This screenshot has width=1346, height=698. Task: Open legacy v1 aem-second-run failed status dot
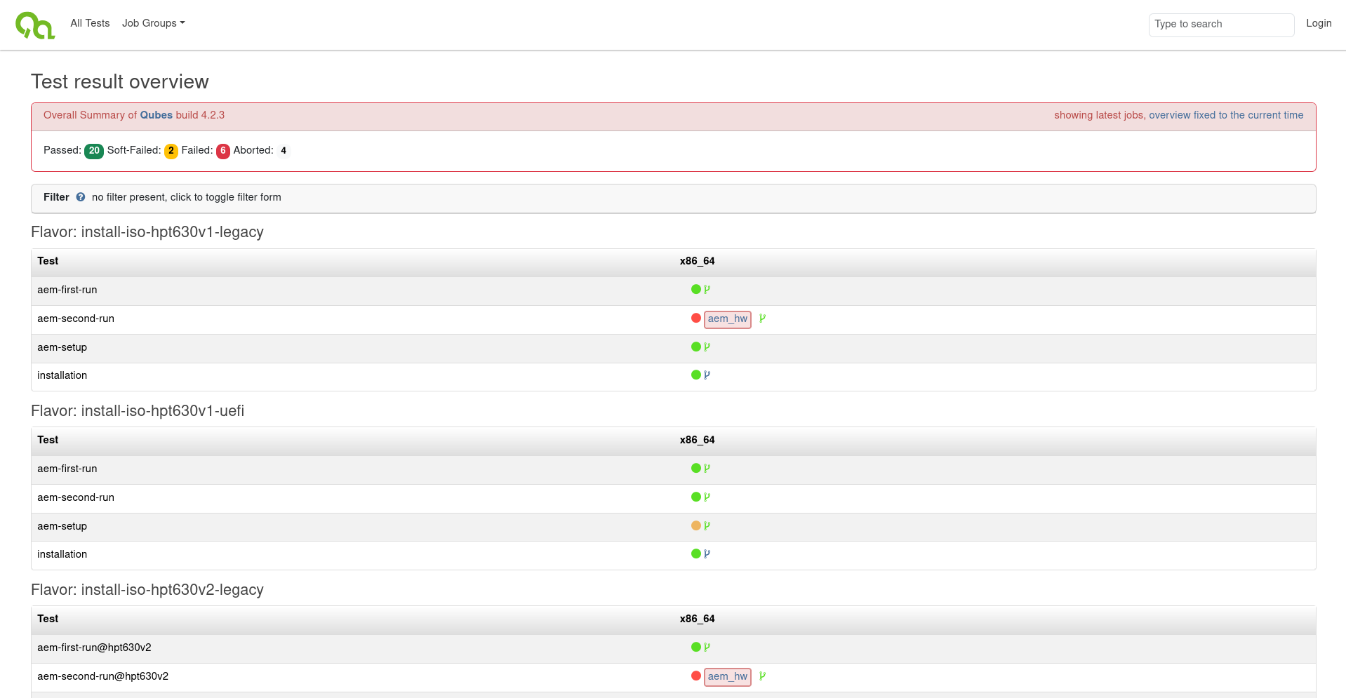(696, 318)
